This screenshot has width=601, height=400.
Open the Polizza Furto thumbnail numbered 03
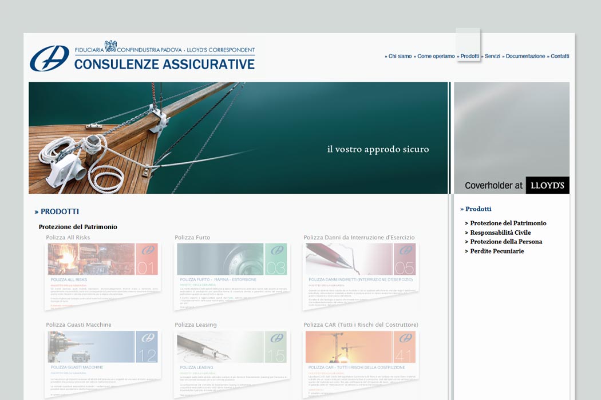coord(231,275)
